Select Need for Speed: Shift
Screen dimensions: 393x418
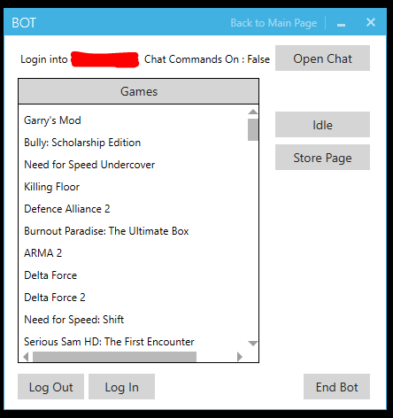(x=73, y=320)
